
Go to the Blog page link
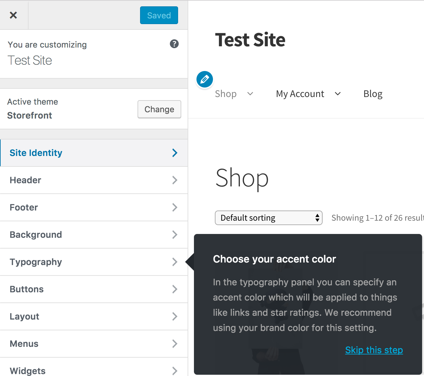click(x=373, y=94)
